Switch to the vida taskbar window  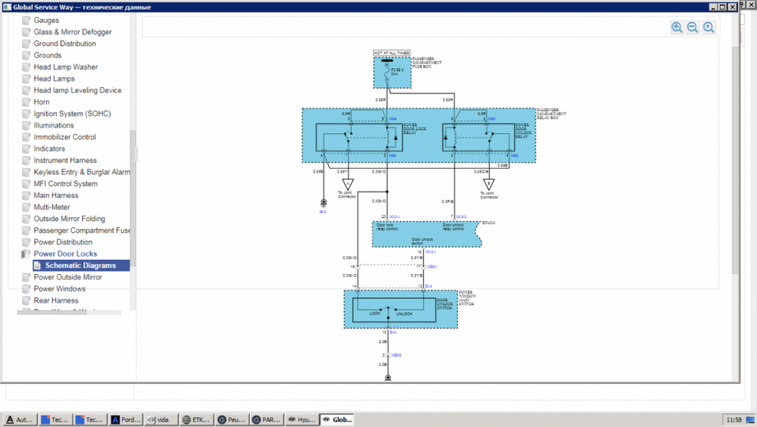[x=159, y=419]
